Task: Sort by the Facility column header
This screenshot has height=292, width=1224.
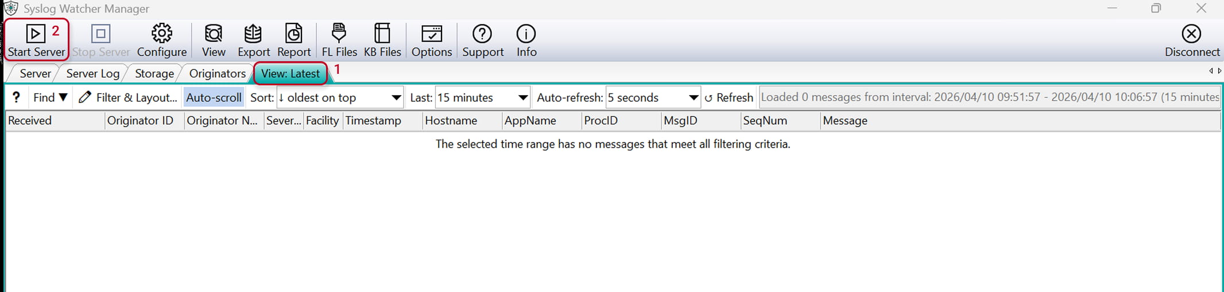Action: pyautogui.click(x=323, y=121)
